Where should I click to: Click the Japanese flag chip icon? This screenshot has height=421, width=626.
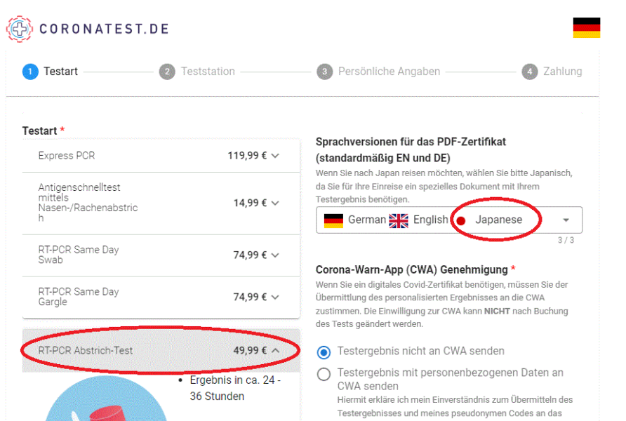[x=461, y=220]
